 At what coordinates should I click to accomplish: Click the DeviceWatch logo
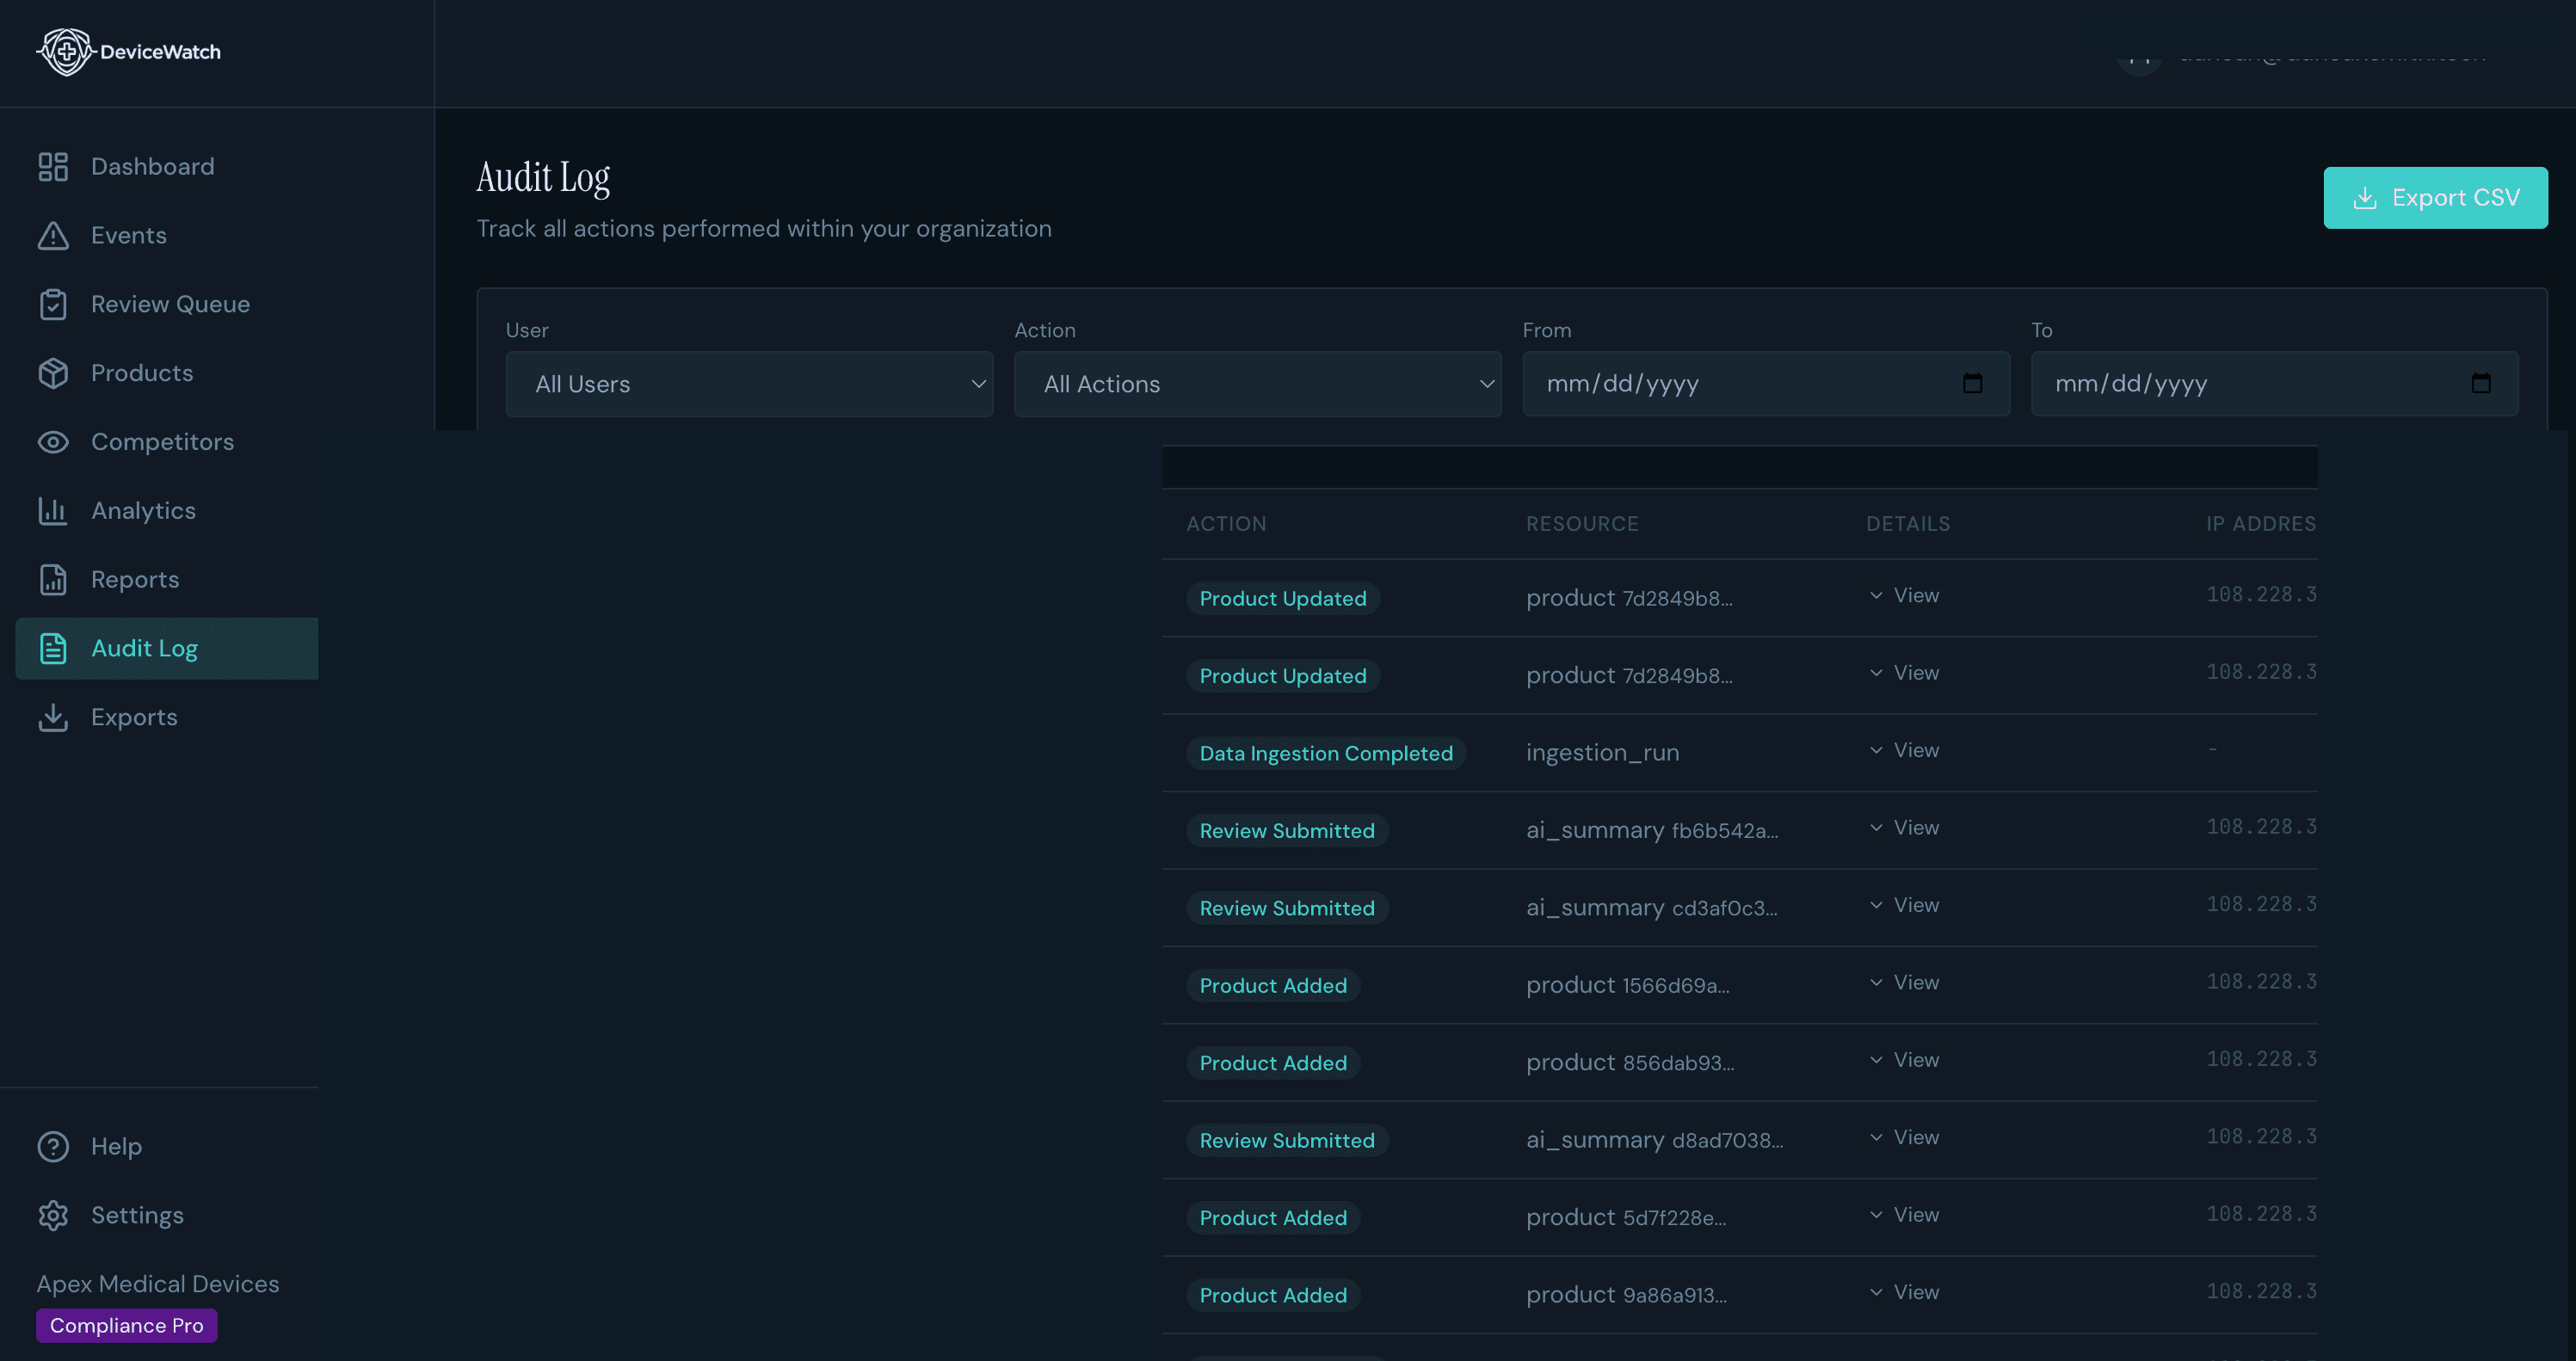[x=128, y=52]
